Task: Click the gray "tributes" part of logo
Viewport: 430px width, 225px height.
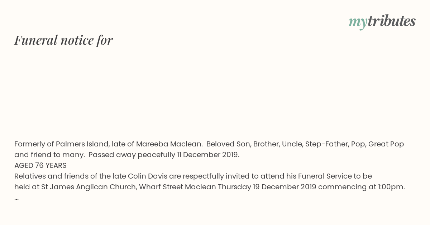Action: [x=391, y=21]
